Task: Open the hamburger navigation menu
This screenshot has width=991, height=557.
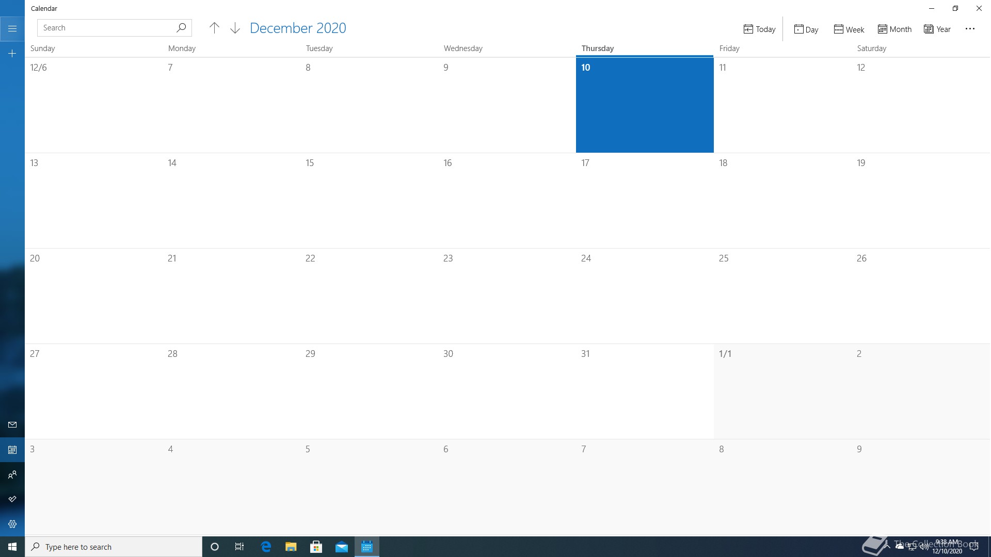Action: (x=12, y=28)
